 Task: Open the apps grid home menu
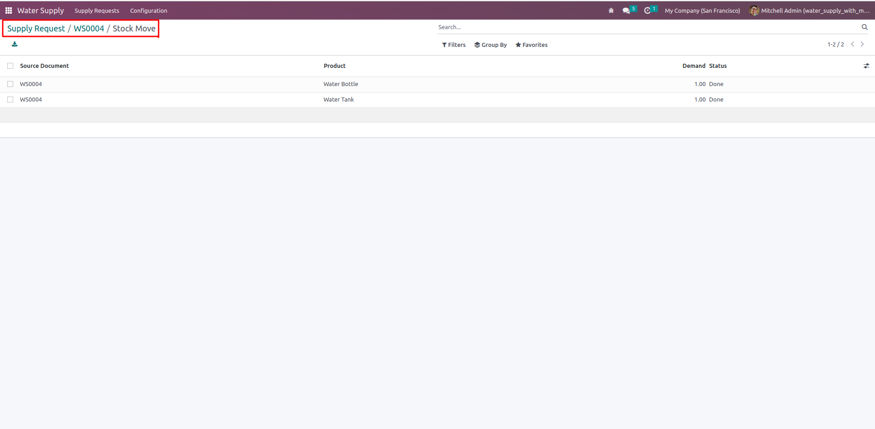coord(9,10)
